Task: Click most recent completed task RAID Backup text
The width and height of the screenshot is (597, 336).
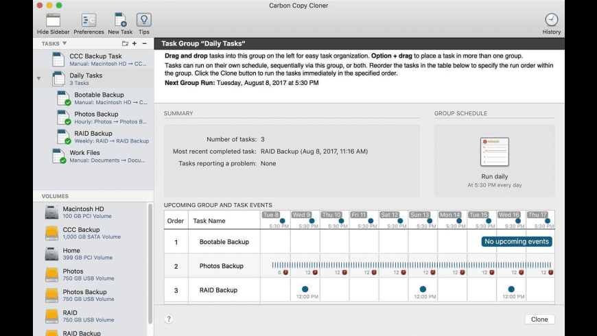Action: 314,152
